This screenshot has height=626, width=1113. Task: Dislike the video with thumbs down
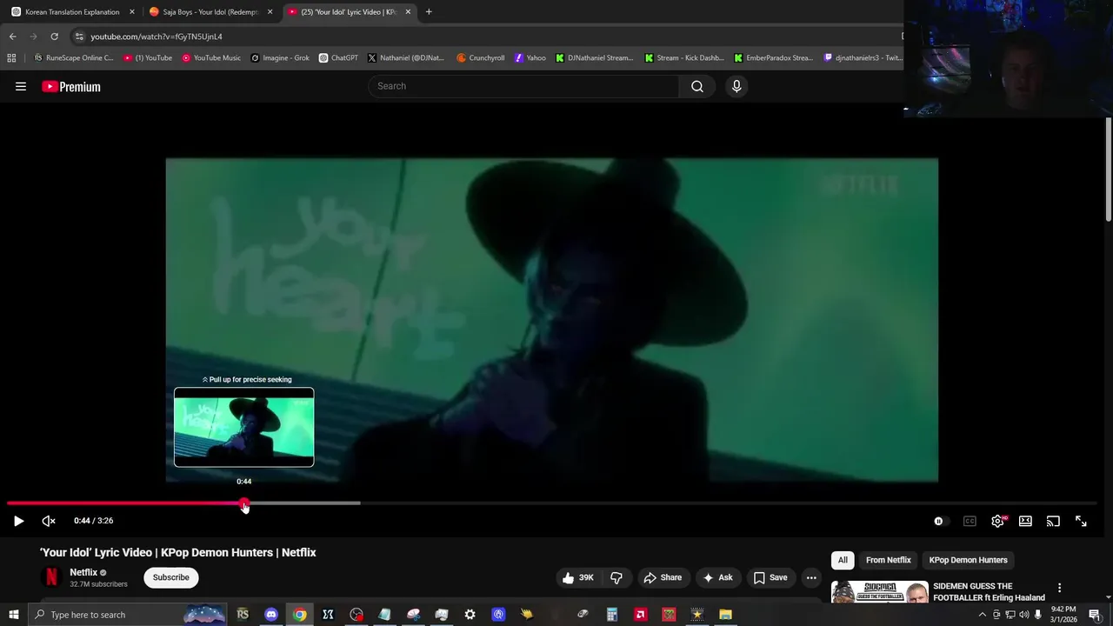click(616, 577)
